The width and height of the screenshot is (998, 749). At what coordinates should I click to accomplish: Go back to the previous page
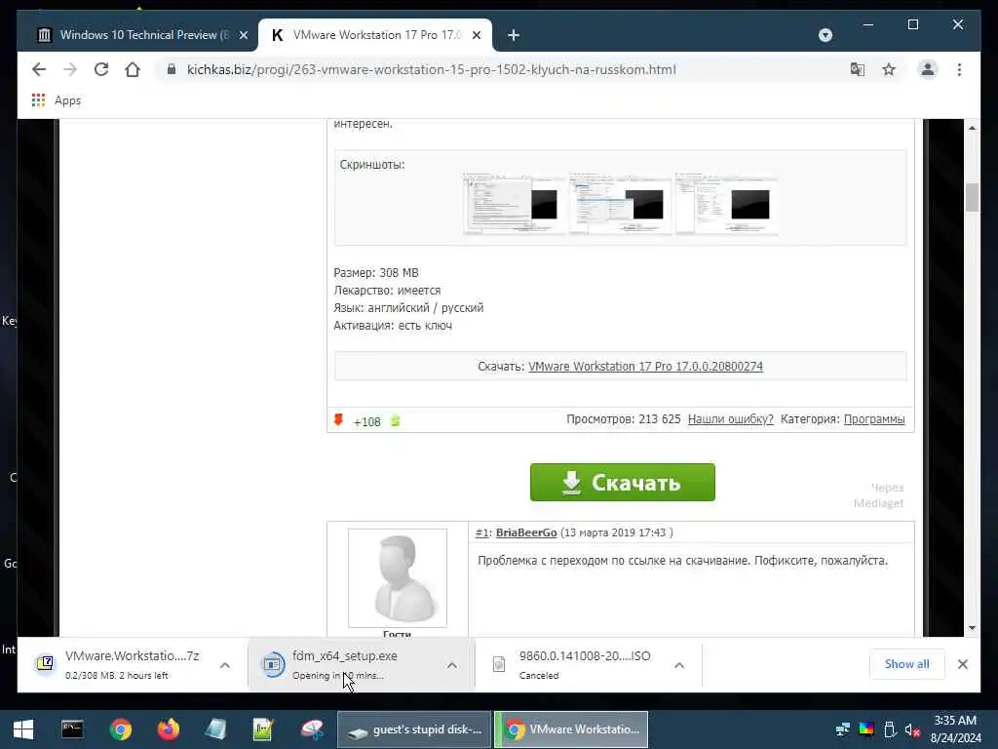39,69
